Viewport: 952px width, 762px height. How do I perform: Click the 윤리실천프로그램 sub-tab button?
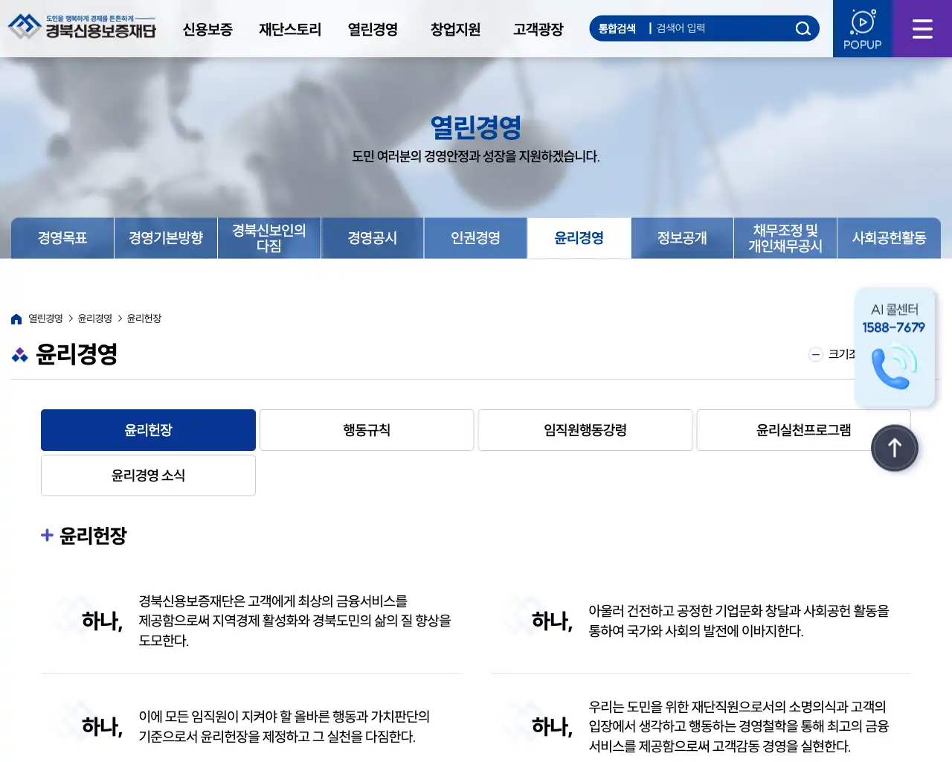click(x=803, y=430)
